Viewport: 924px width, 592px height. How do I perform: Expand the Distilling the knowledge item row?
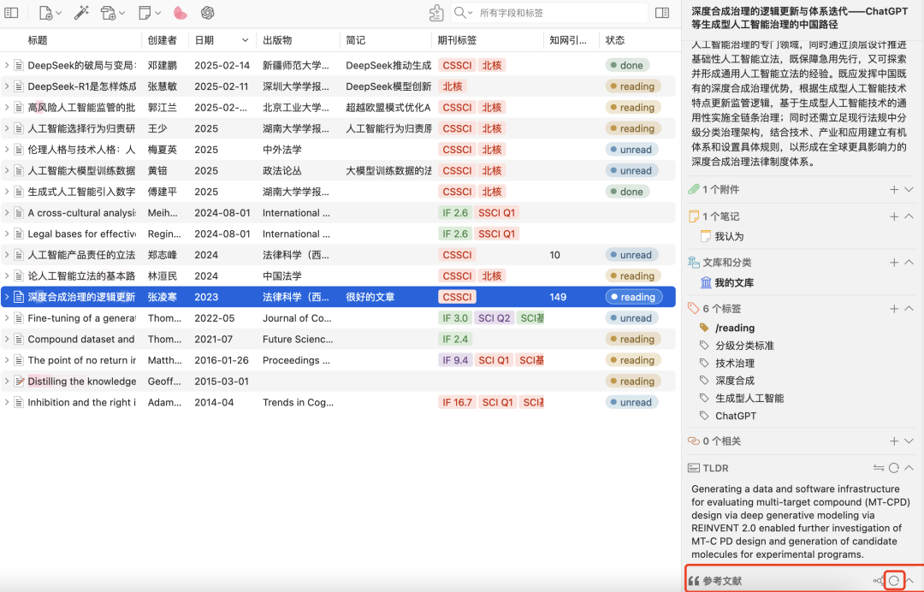point(7,381)
